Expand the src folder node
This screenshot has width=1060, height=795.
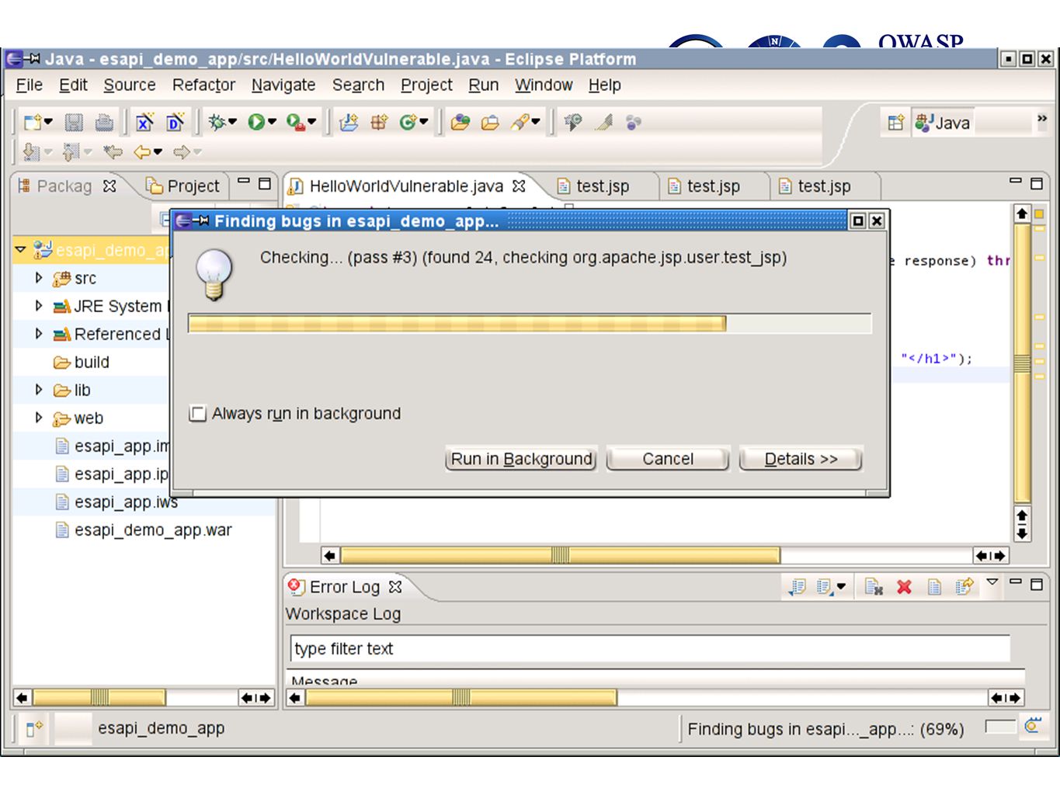point(39,277)
